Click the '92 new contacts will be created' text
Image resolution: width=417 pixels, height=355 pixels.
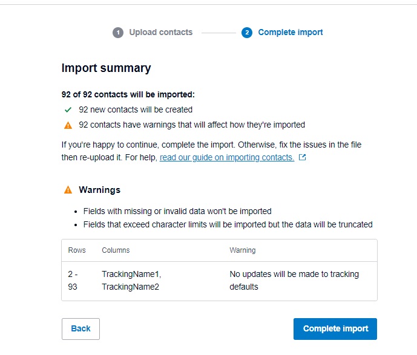136,110
